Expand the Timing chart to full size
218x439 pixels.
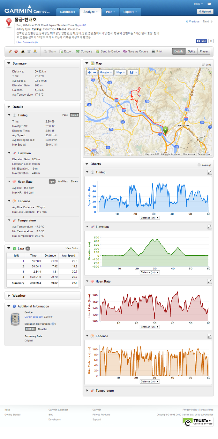point(209,172)
